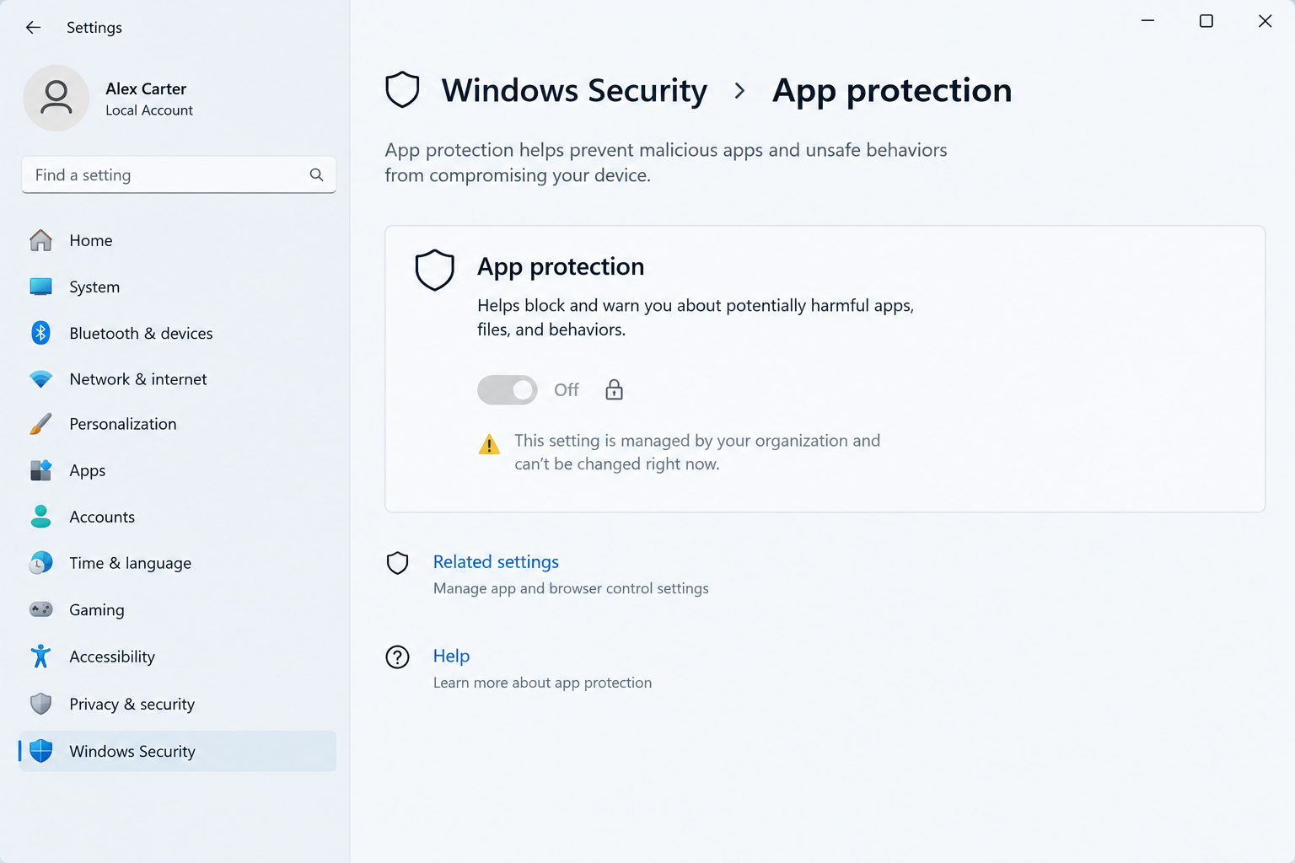The width and height of the screenshot is (1295, 863).
Task: Click the breadcrumb chevron separator
Action: coord(739,91)
